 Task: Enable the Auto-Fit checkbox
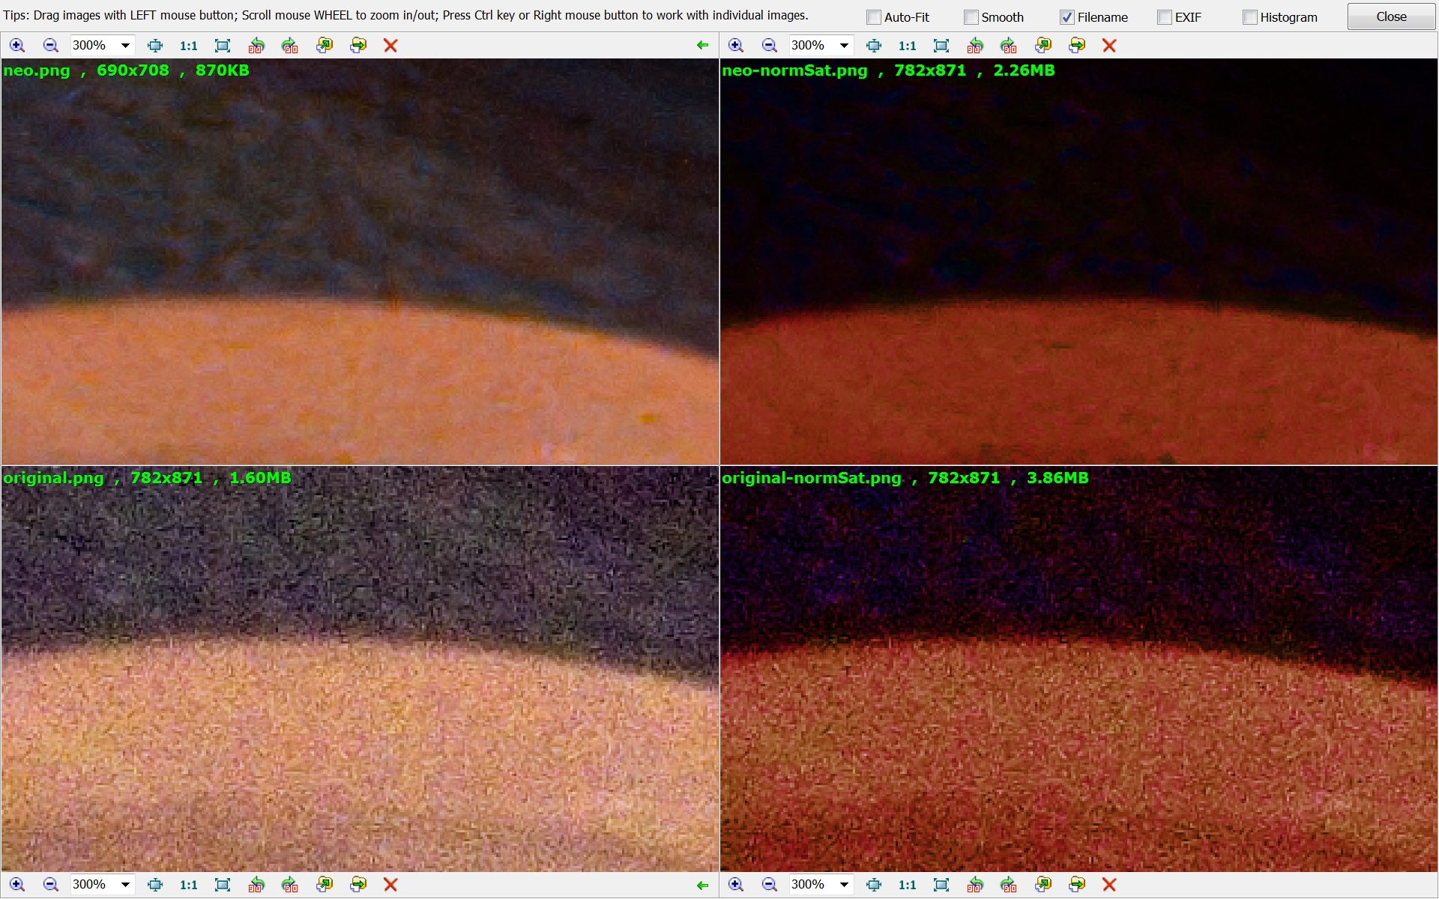[874, 17]
